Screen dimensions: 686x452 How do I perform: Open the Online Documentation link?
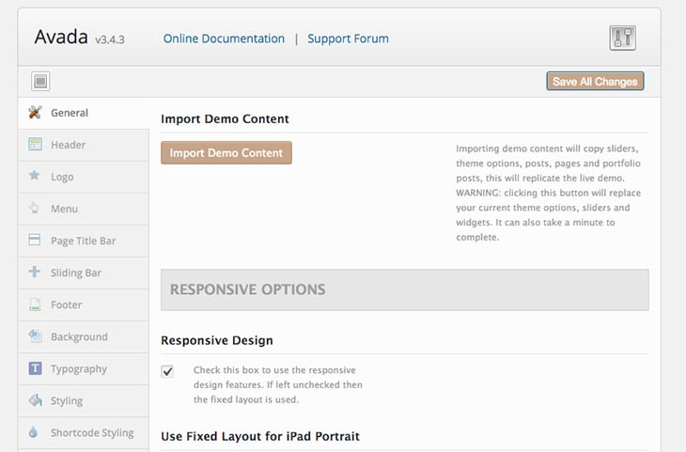[x=224, y=39]
